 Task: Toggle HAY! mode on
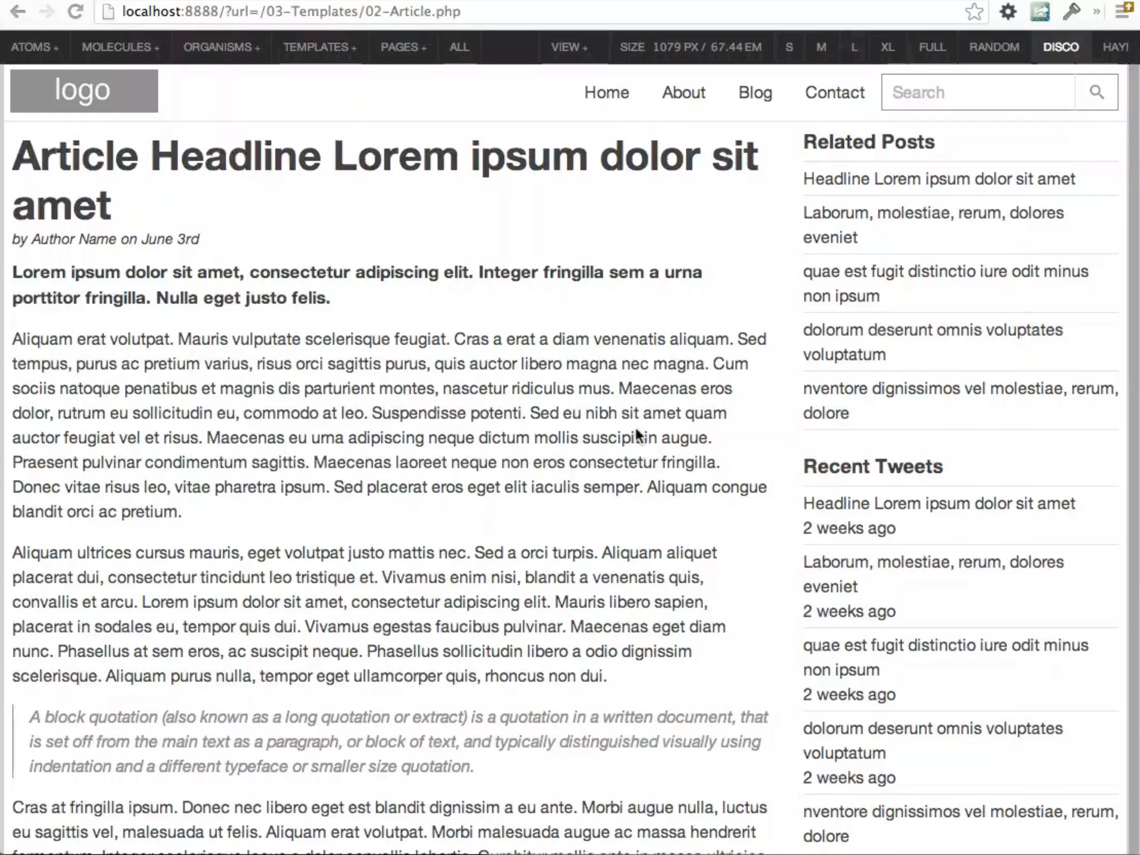1115,47
